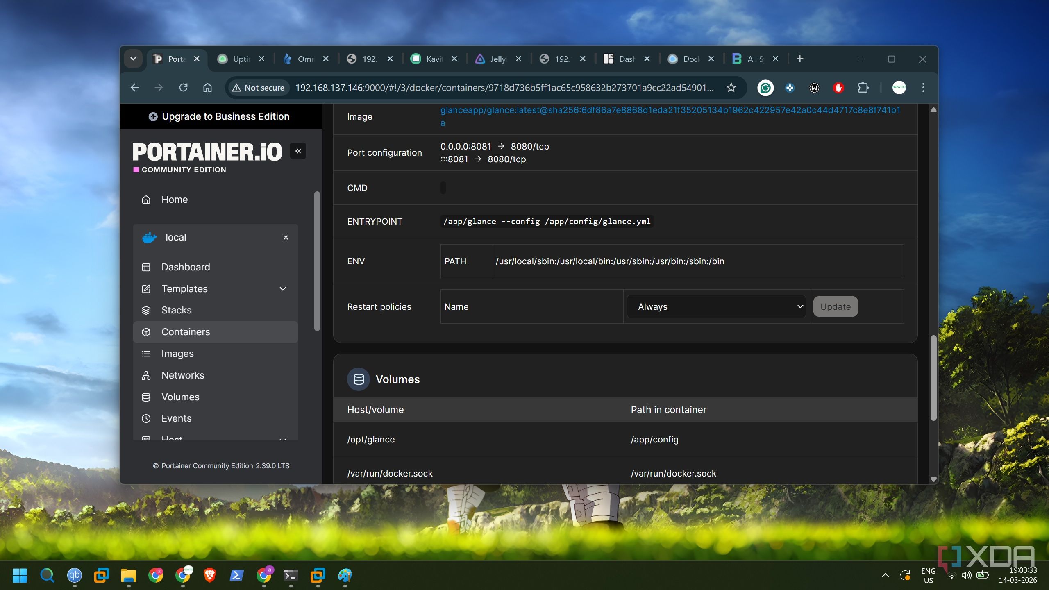Click the browser home button

click(x=207, y=88)
